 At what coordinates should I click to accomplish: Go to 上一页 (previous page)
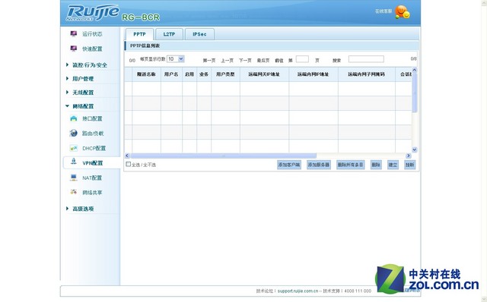pyautogui.click(x=227, y=61)
